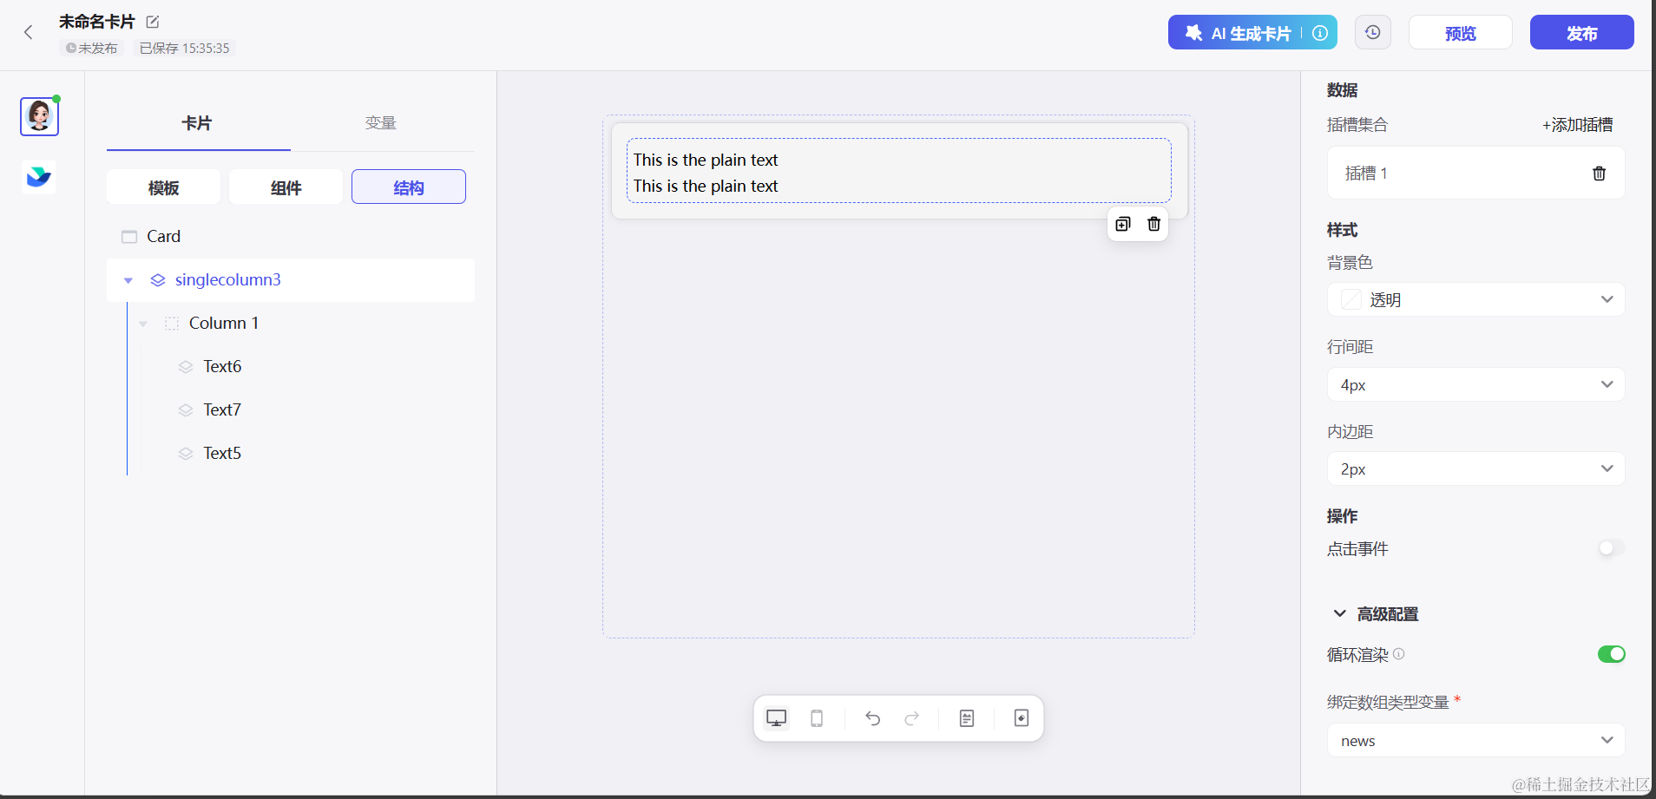Click the Column 1 dotted box icon
Viewport: 1656px width, 799px height.
pyautogui.click(x=172, y=324)
